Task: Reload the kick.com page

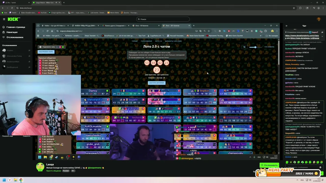Action: [12, 8]
